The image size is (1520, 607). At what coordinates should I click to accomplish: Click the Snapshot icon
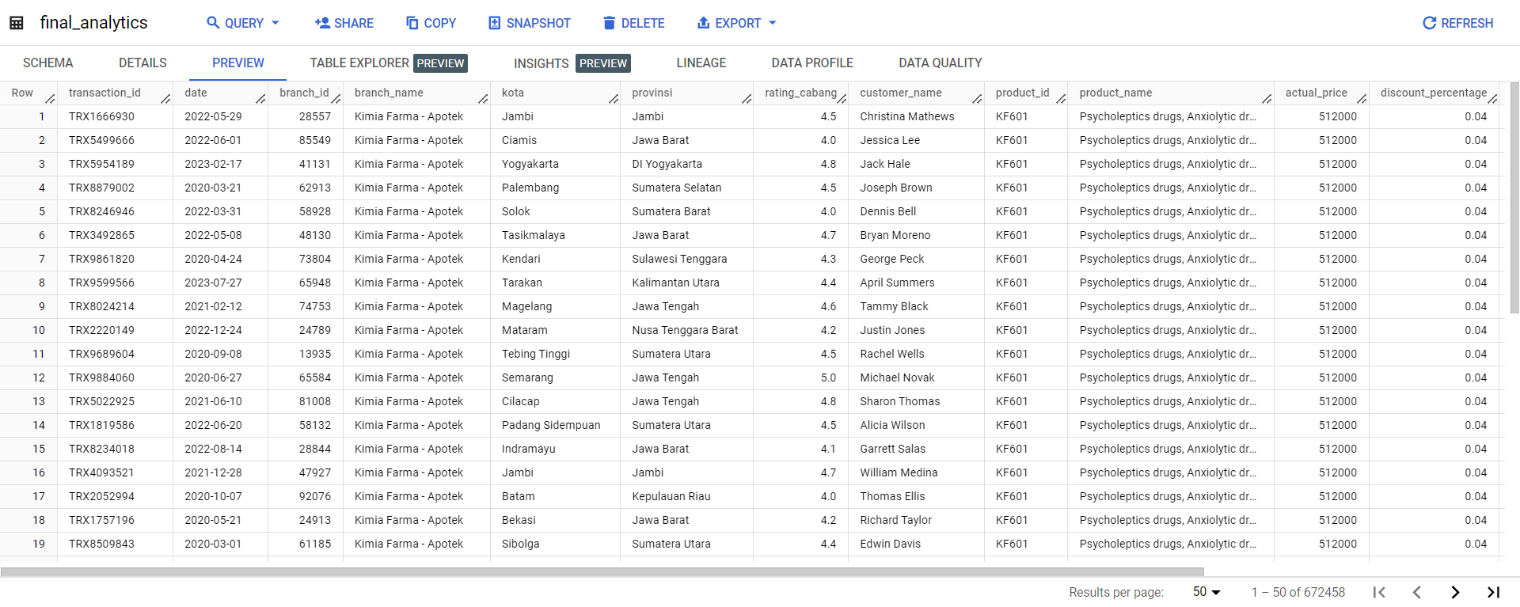click(494, 23)
